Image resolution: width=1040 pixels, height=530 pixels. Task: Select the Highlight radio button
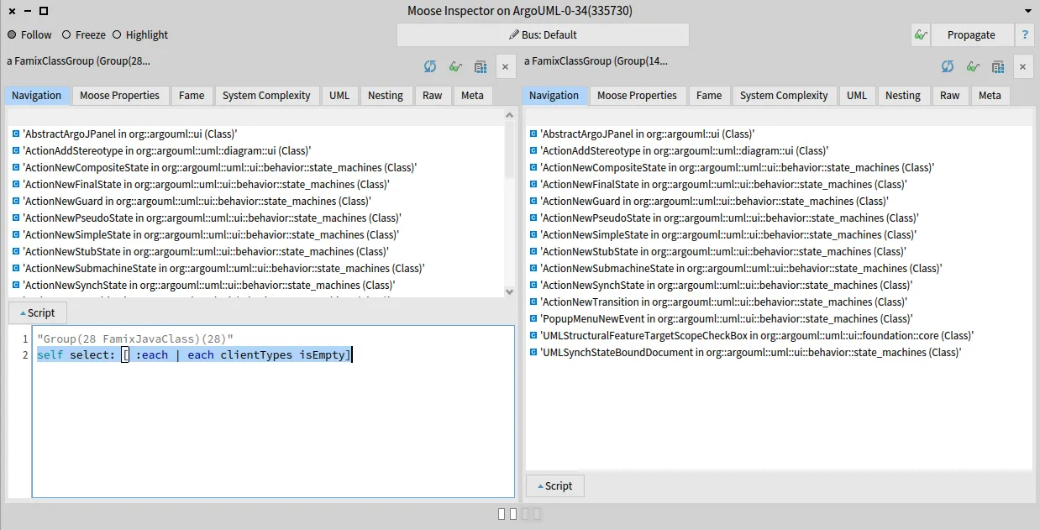(x=117, y=34)
